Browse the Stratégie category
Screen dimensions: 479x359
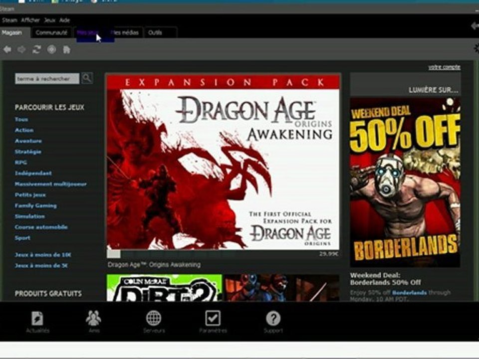tap(28, 152)
